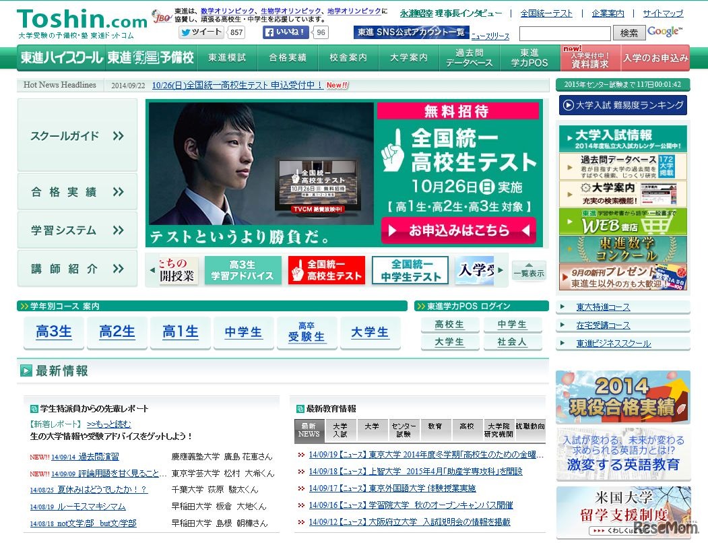Switch to センター試験 news tab
The image size is (708, 543).
[x=404, y=430]
